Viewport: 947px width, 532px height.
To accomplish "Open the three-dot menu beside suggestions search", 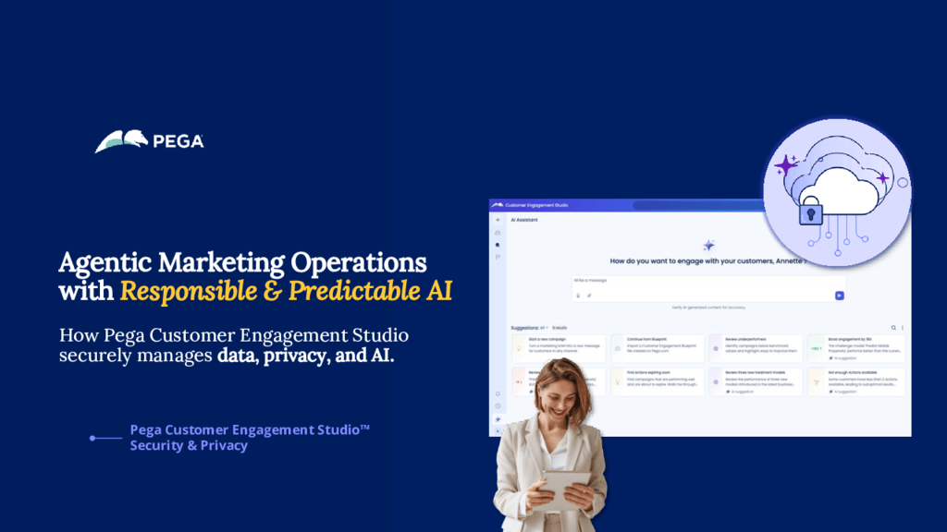I will (903, 328).
